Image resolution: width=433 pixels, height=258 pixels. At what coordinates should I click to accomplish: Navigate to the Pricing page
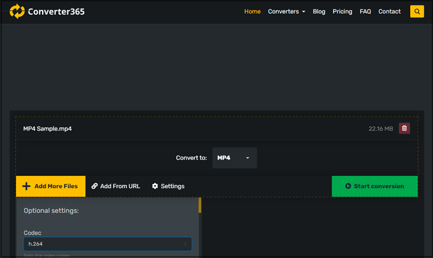click(342, 12)
